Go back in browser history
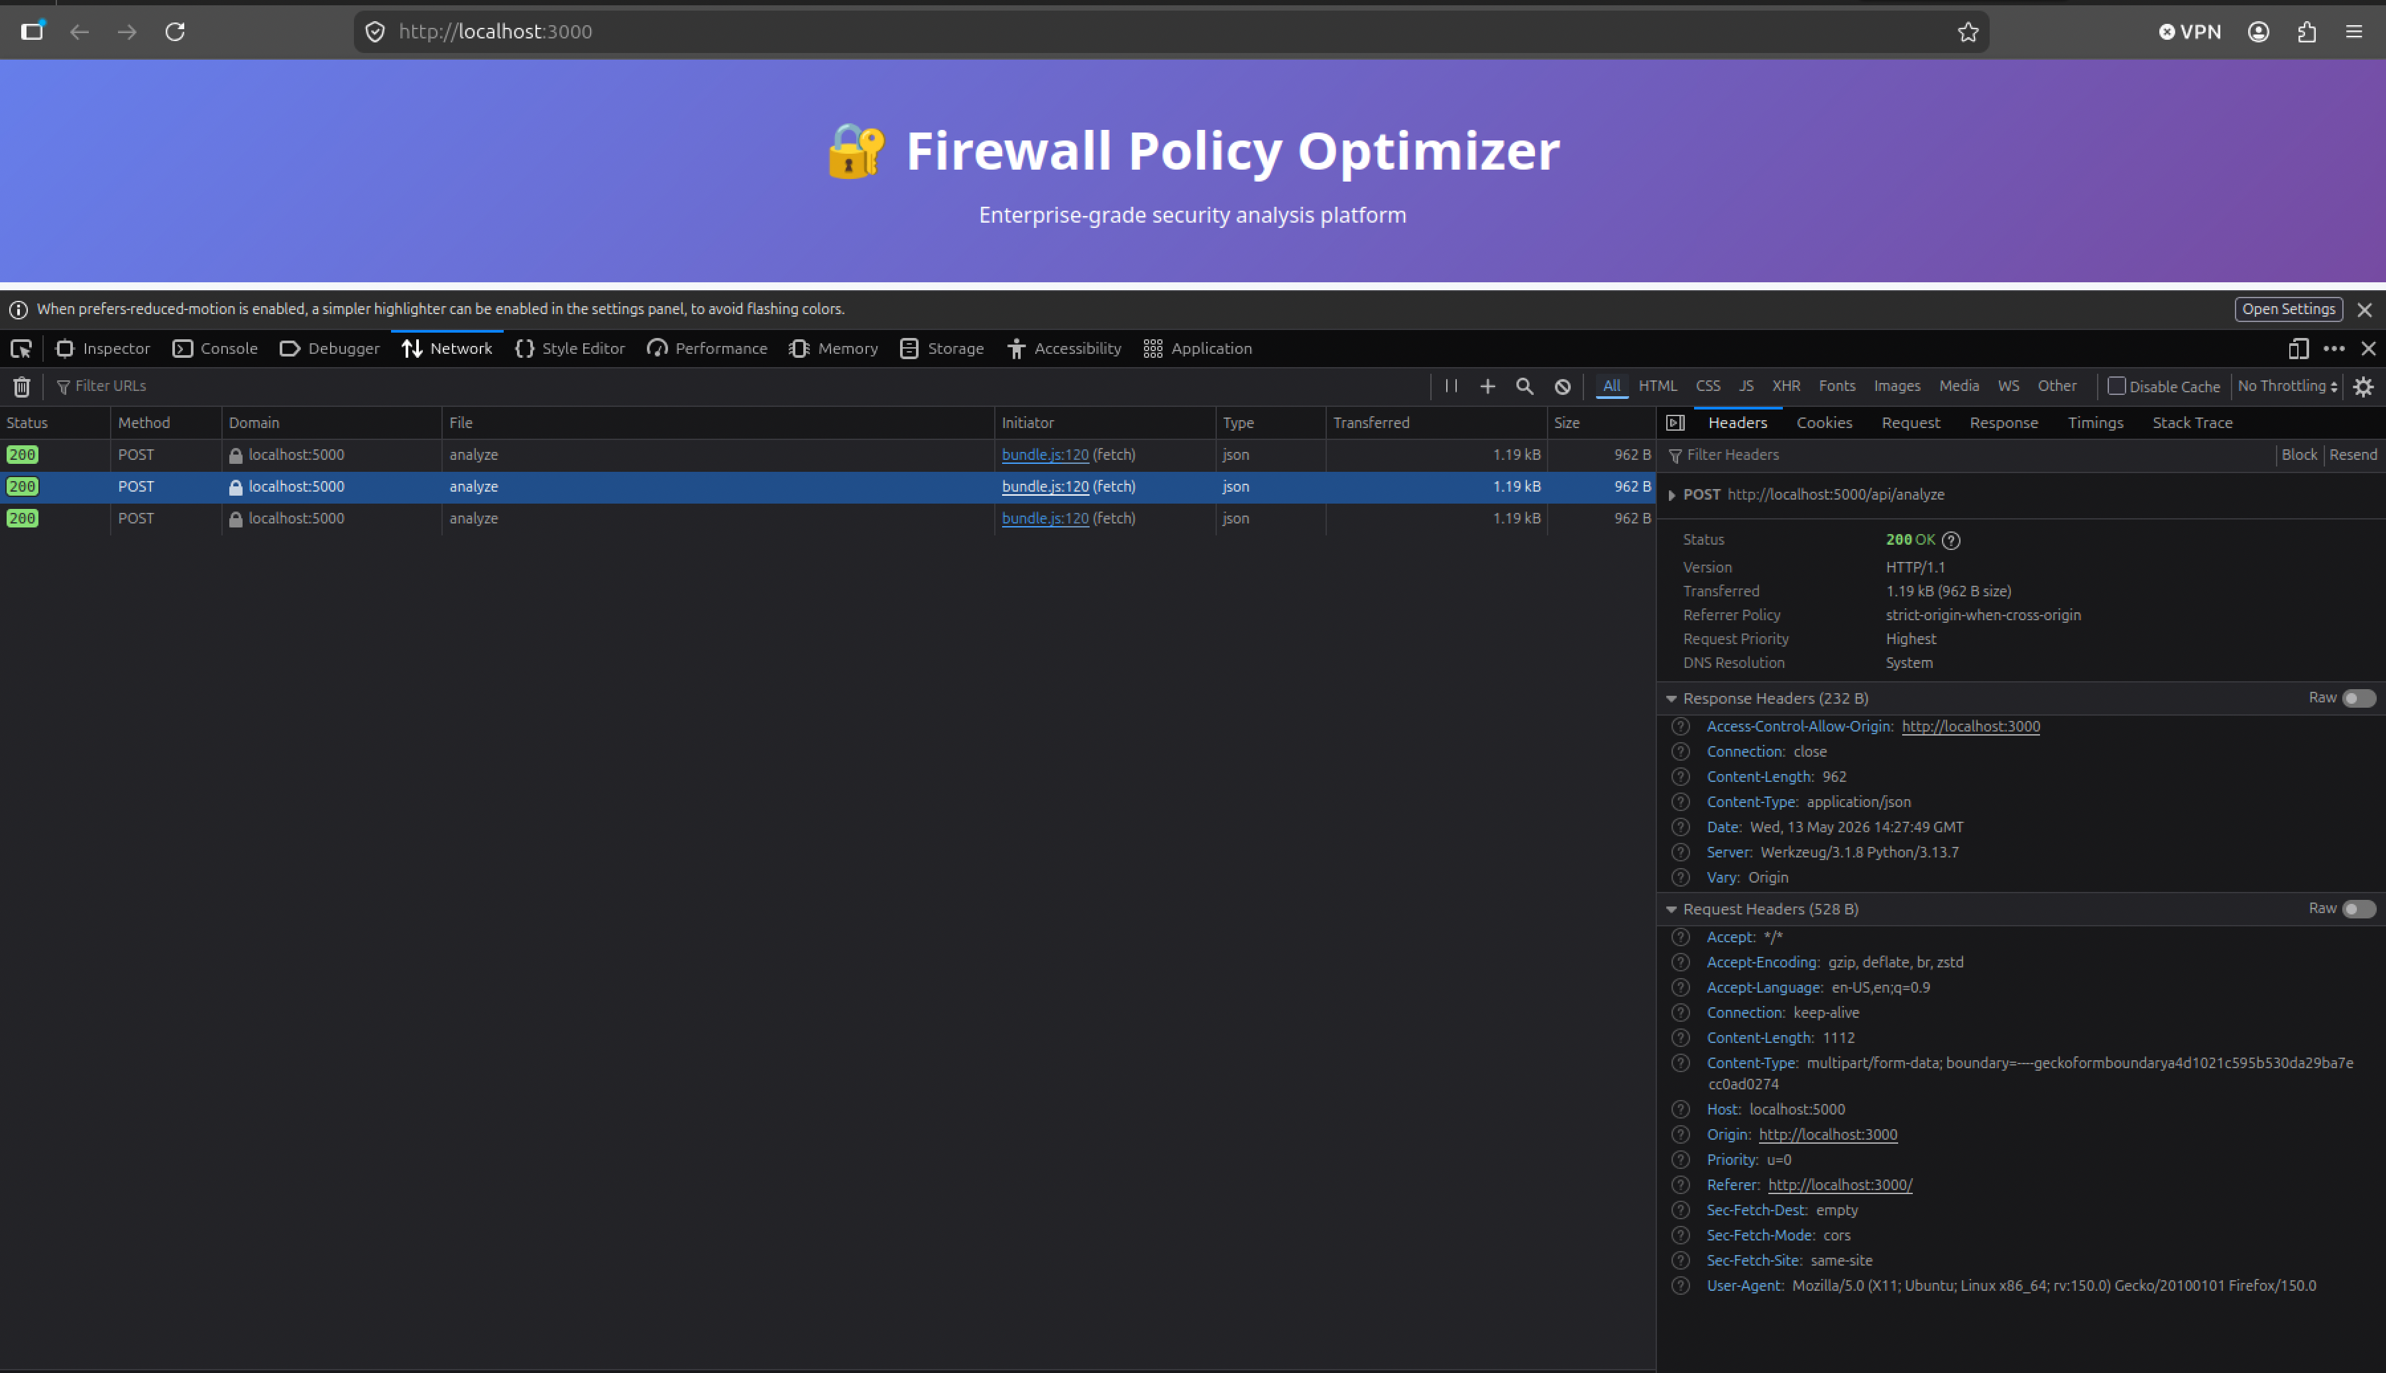2386x1373 pixels. coord(80,32)
